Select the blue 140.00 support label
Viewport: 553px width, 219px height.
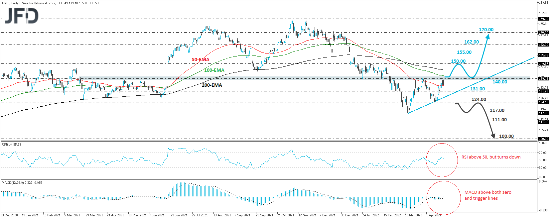point(500,82)
